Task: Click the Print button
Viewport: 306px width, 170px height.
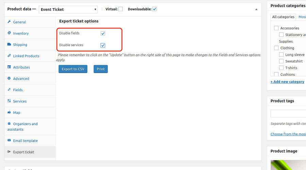Action: click(101, 69)
